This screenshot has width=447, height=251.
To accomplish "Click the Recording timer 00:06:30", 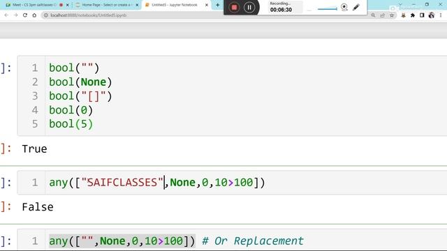I will (x=281, y=10).
